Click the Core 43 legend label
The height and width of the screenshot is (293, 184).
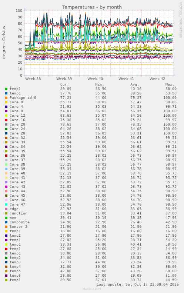click(x=17, y=187)
